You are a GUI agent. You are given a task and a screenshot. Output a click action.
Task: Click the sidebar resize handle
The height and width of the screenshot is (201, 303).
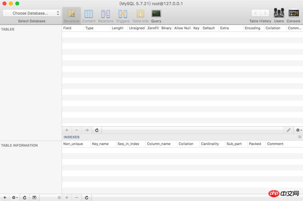tap(59, 198)
